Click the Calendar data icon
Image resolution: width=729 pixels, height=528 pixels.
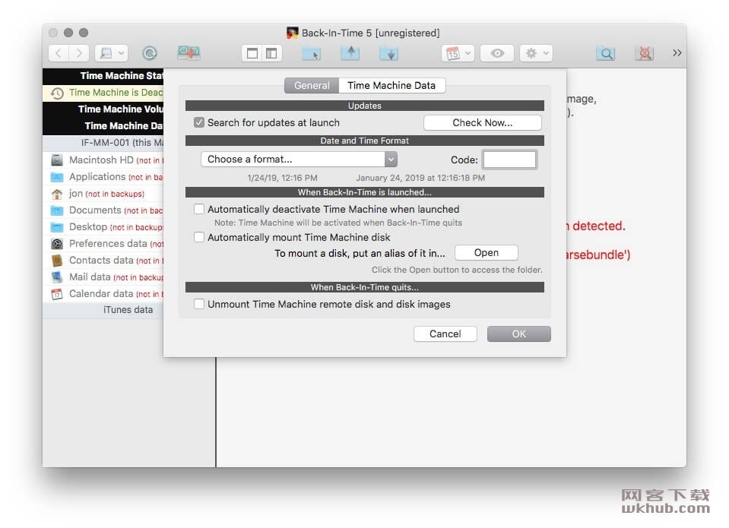(57, 294)
